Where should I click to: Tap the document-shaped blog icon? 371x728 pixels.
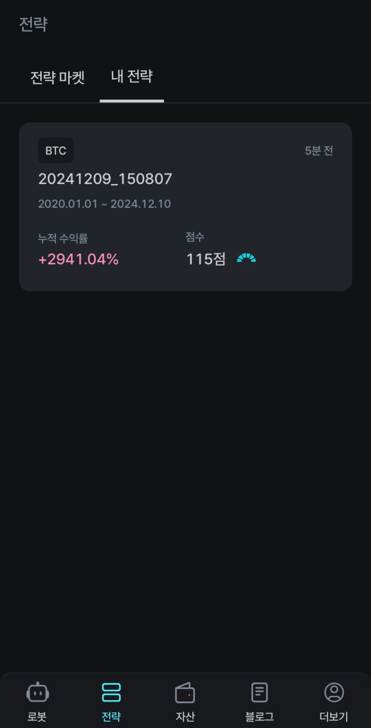coord(259,693)
